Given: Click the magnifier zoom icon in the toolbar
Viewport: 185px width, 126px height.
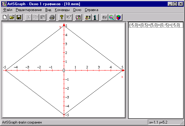Looking at the screenshot, I should (111, 17).
